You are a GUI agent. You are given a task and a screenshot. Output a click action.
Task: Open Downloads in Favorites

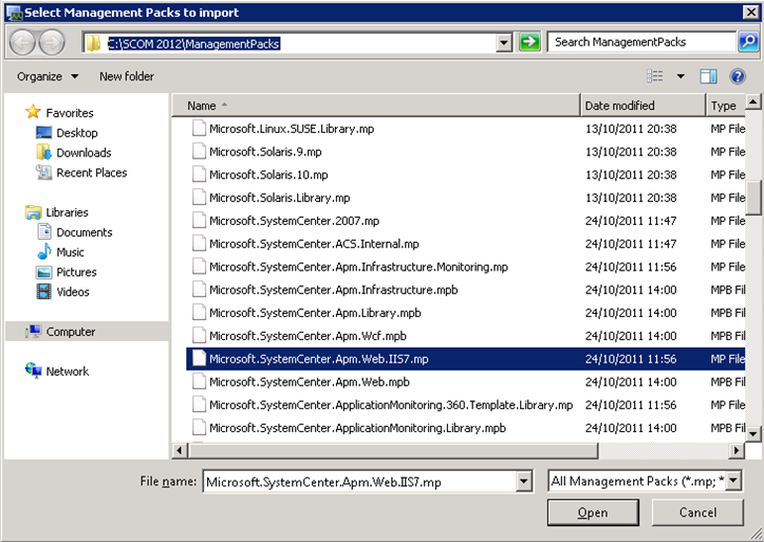pyautogui.click(x=84, y=153)
